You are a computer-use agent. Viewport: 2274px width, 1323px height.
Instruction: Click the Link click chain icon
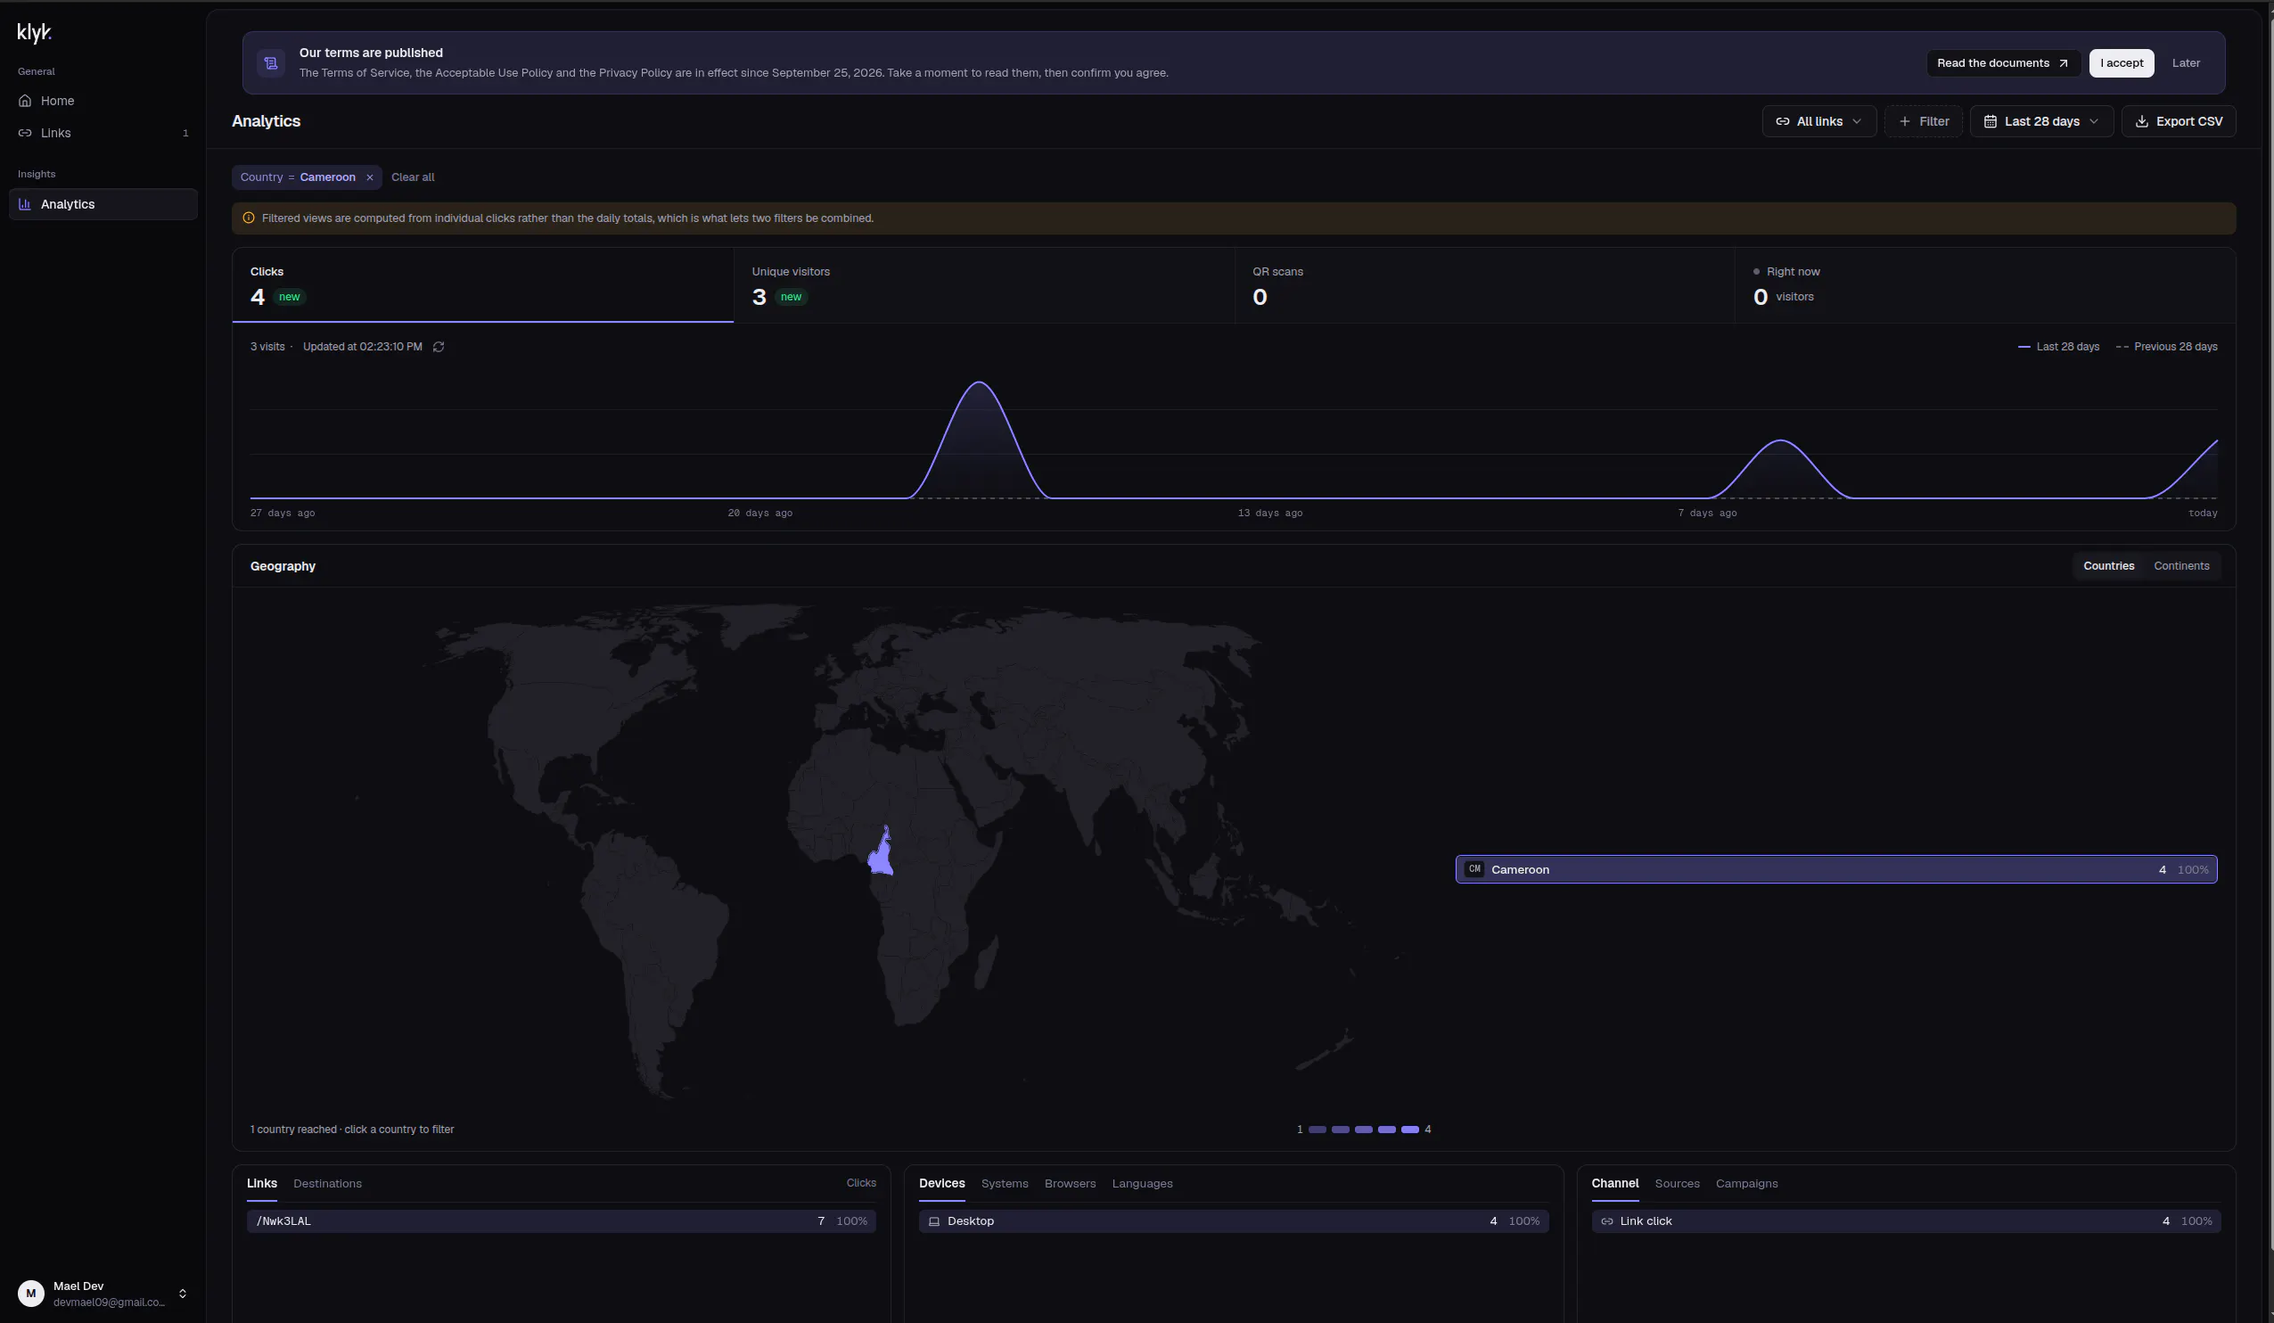[x=1607, y=1221]
